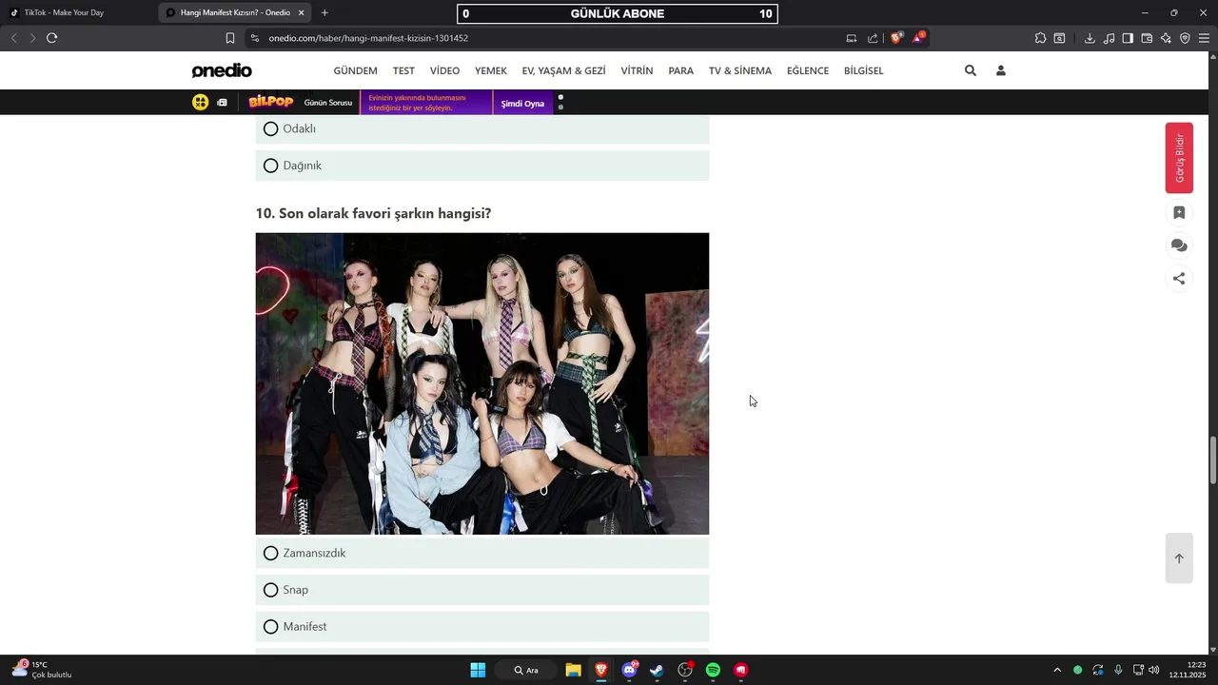This screenshot has height=685, width=1218.
Task: Open TV & SİNEMA menu item
Action: pyautogui.click(x=740, y=70)
